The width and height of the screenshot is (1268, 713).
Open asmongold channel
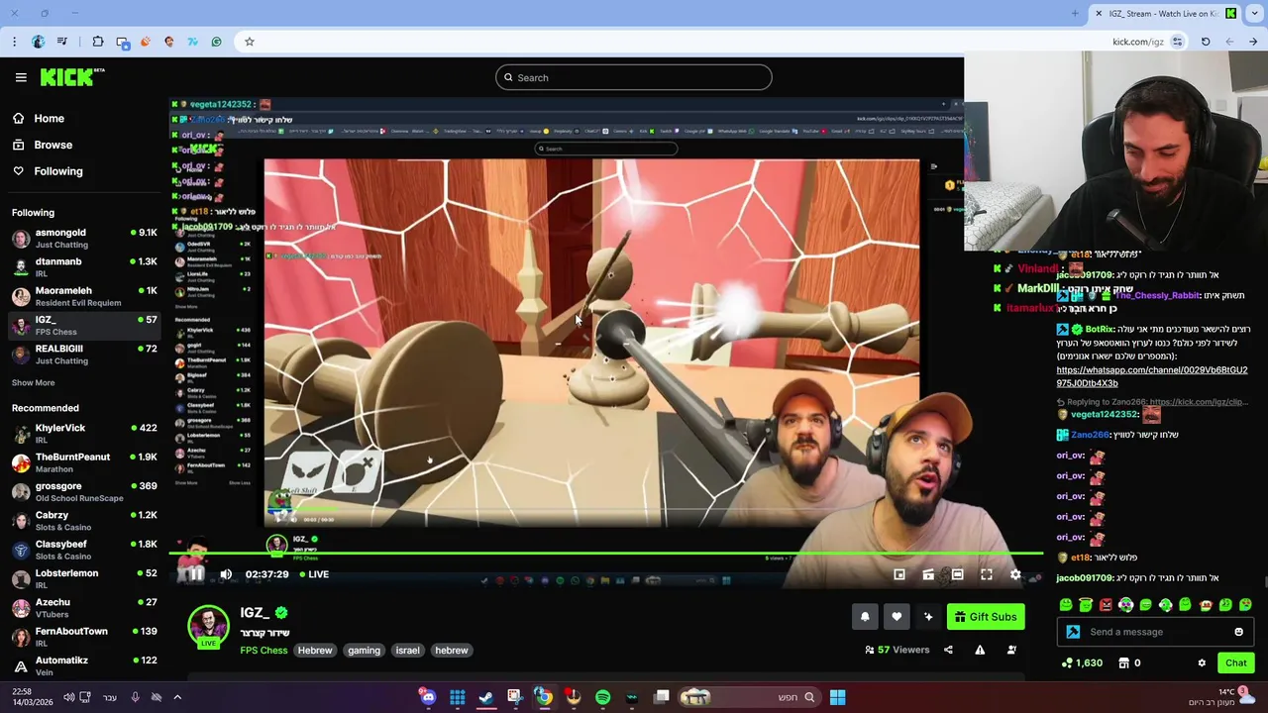[x=83, y=238]
